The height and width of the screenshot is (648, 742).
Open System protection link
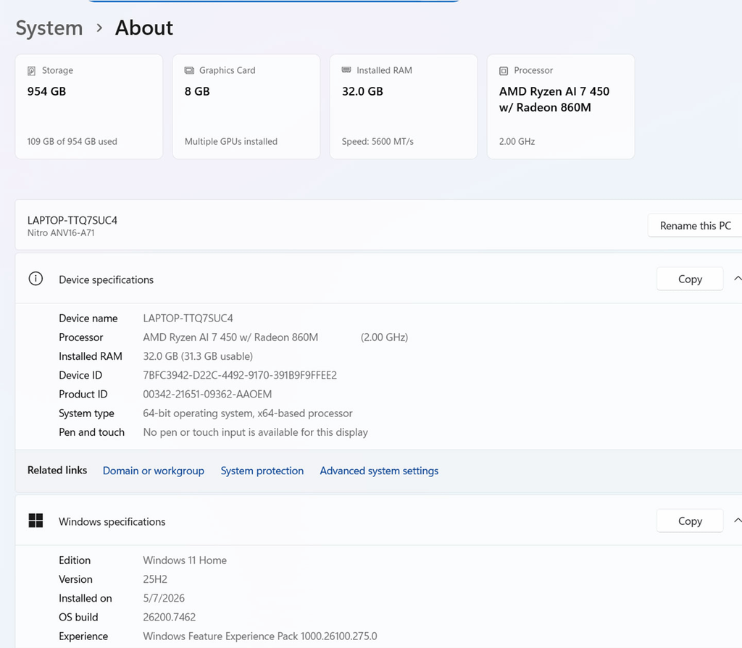[262, 471]
